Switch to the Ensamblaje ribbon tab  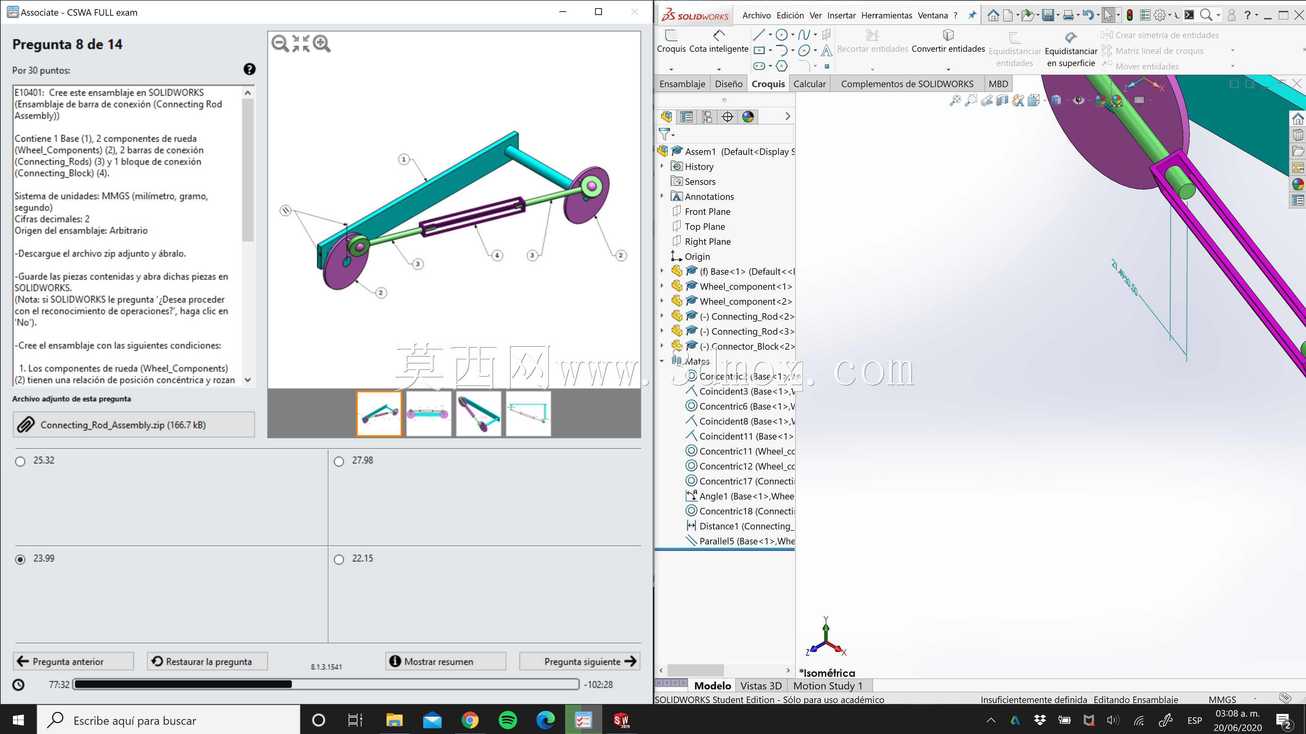(x=682, y=84)
